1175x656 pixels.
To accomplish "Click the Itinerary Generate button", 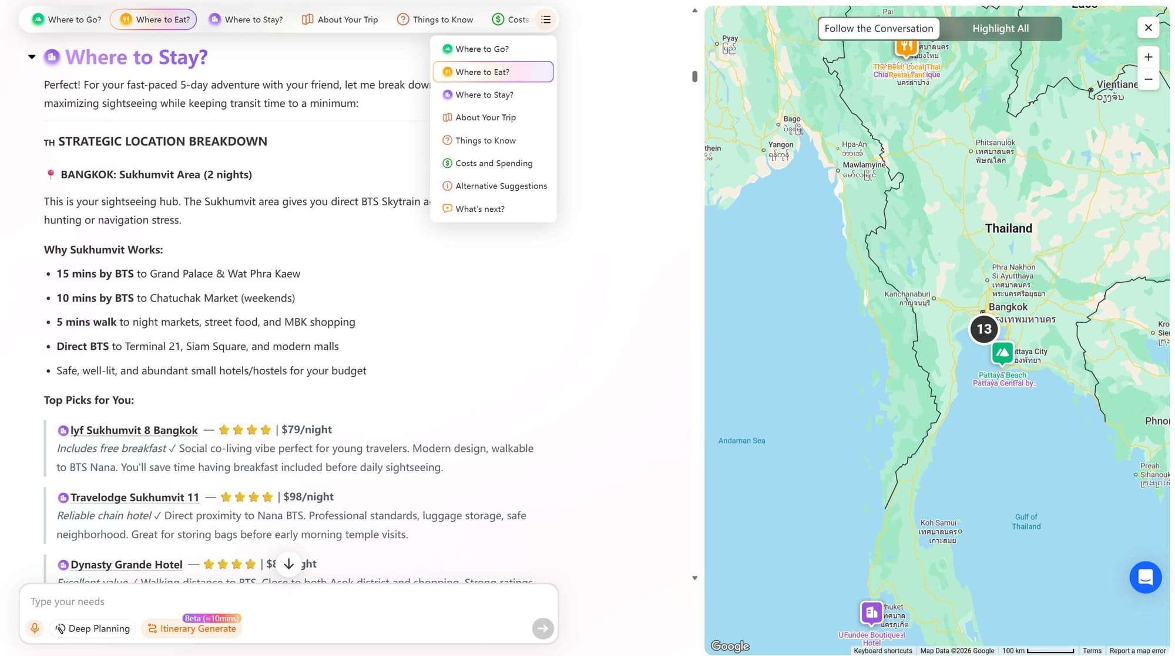I will [x=192, y=628].
